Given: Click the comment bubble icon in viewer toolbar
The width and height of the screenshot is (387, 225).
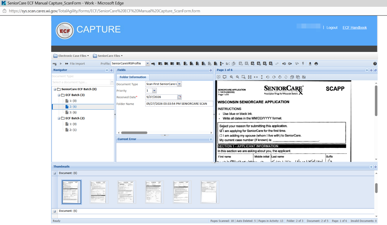Looking at the screenshot, I should [x=224, y=77].
